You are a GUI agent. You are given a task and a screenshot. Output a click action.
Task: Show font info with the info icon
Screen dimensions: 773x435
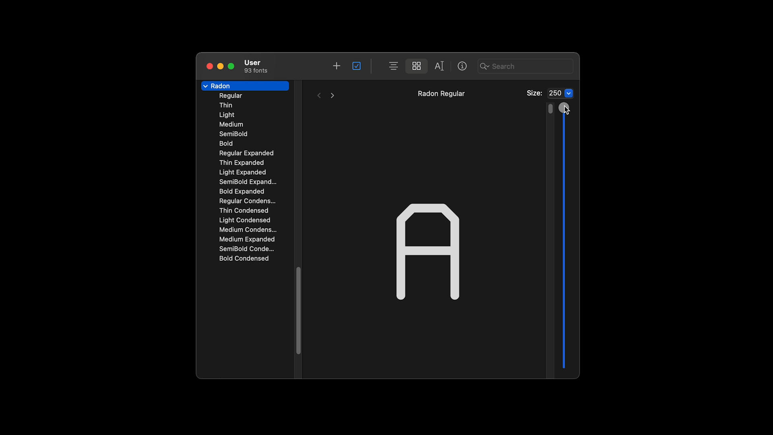[x=462, y=66]
